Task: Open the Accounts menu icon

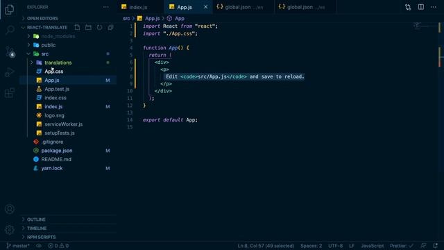Action: coord(10,209)
